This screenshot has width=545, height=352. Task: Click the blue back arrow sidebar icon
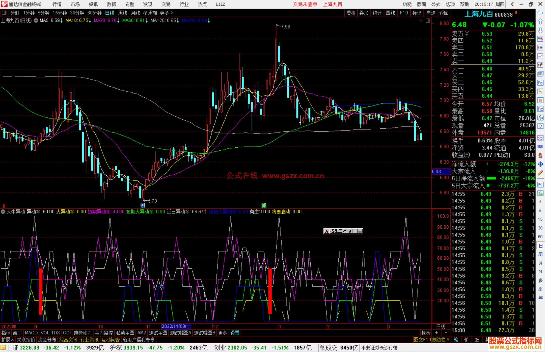click(x=540, y=13)
